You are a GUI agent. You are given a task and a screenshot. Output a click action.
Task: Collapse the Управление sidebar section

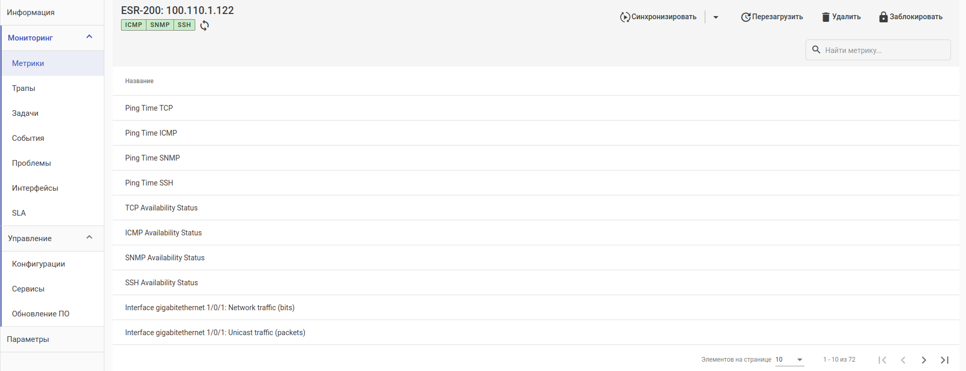coord(89,237)
